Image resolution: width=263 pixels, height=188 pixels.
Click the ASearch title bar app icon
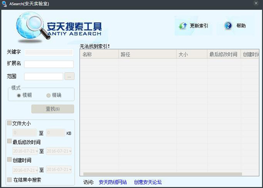pyautogui.click(x=4, y=3)
